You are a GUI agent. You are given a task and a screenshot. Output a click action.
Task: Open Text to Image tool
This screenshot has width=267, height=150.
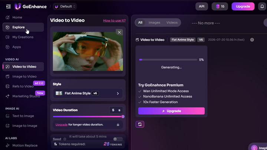[23, 116]
